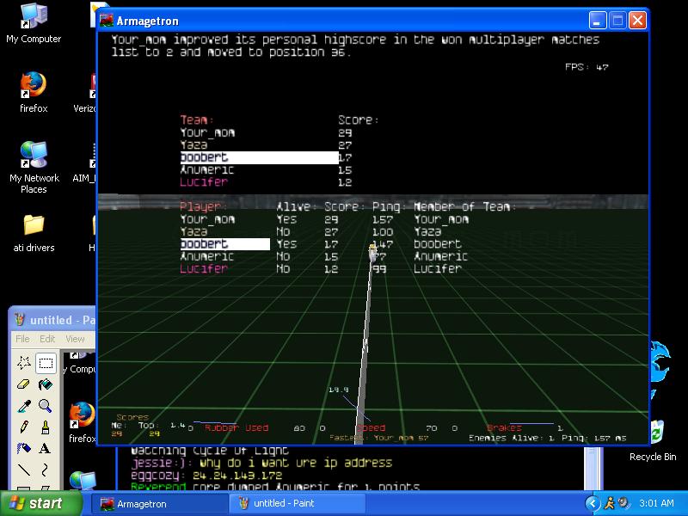The height and width of the screenshot is (516, 688).
Task: Choose the Brush tool in Paint
Action: [46, 427]
